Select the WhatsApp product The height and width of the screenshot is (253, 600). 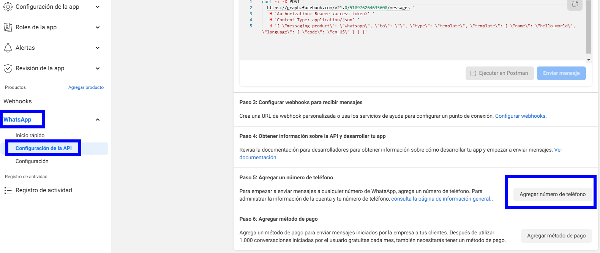click(x=17, y=120)
